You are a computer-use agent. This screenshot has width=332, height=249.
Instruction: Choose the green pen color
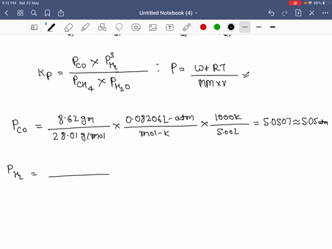coord(217,27)
